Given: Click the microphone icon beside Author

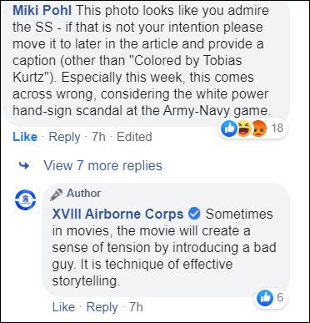Looking at the screenshot, I should tap(57, 194).
